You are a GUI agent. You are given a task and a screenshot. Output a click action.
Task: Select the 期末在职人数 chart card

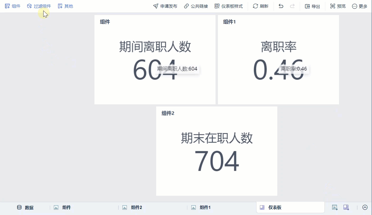[216, 151]
